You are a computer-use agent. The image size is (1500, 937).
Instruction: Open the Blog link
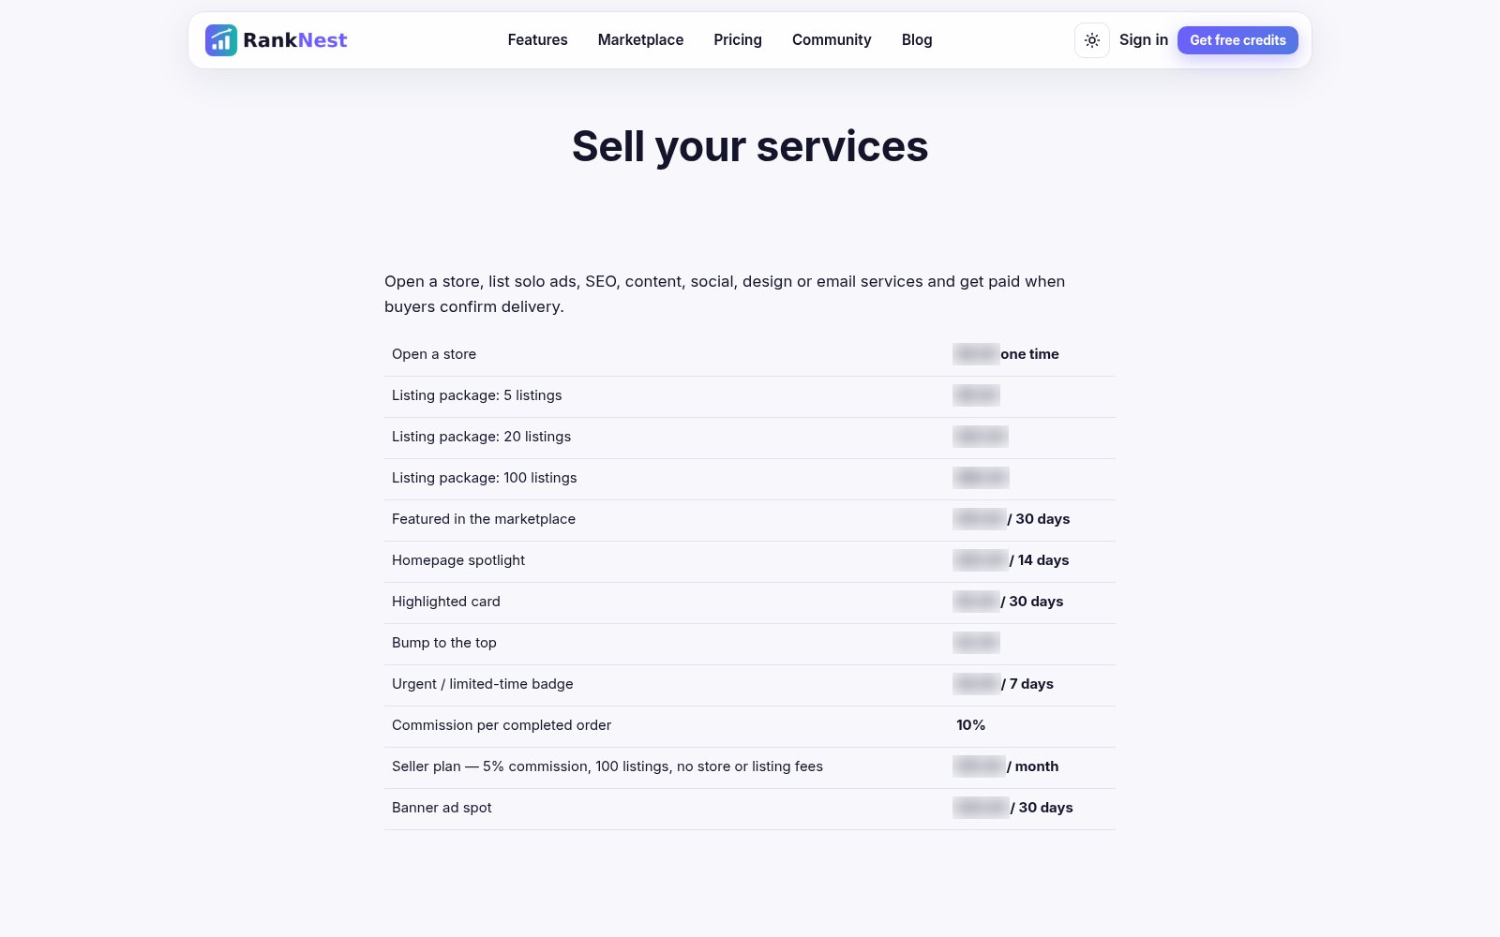point(917,40)
